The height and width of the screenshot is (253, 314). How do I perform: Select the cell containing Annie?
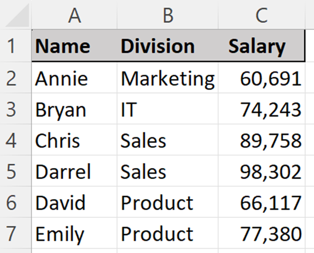click(x=74, y=77)
